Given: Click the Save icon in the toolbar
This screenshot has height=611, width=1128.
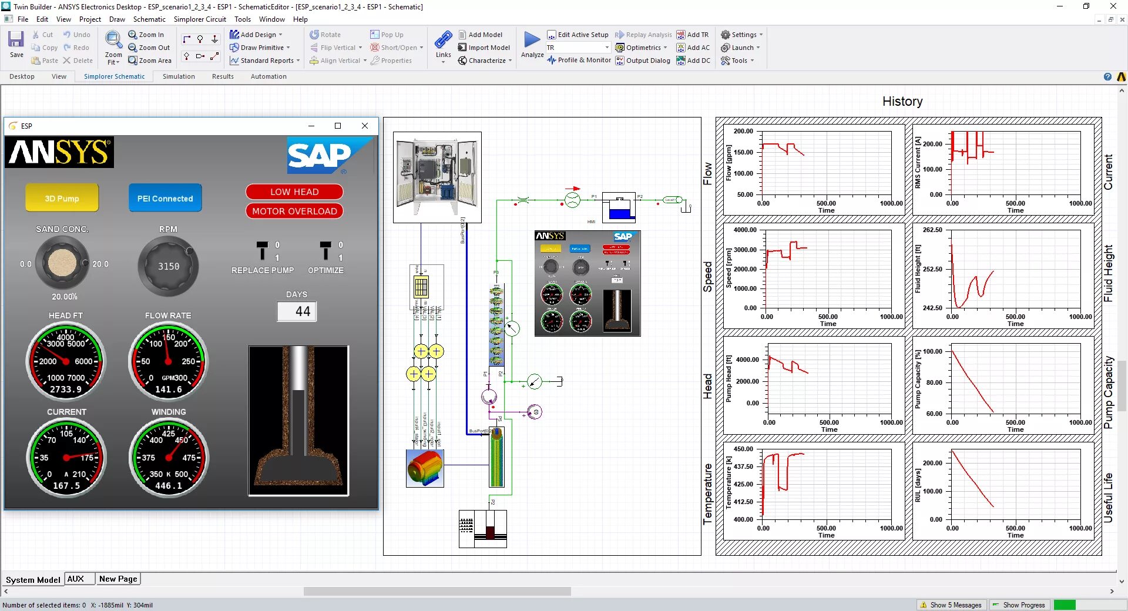Looking at the screenshot, I should pos(16,45).
